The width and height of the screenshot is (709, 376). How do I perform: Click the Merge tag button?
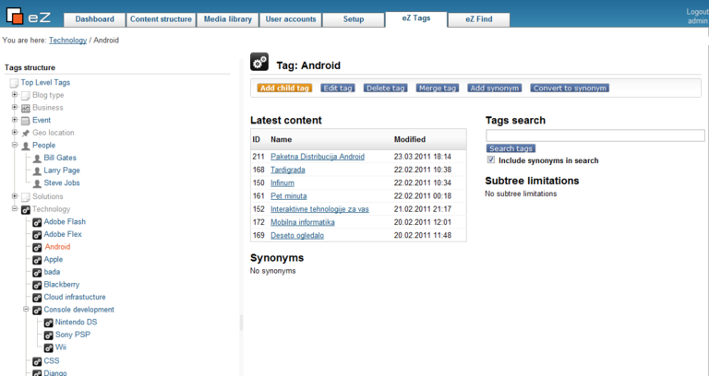[x=438, y=88]
